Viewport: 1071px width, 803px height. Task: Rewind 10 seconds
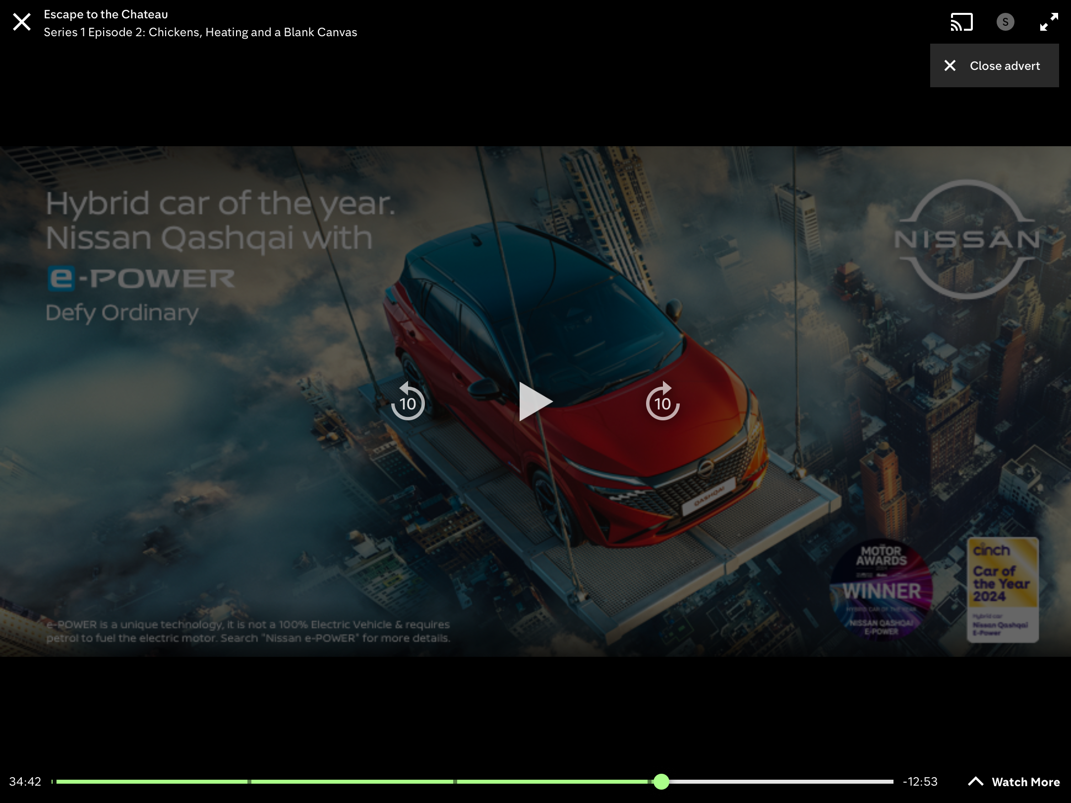point(408,401)
